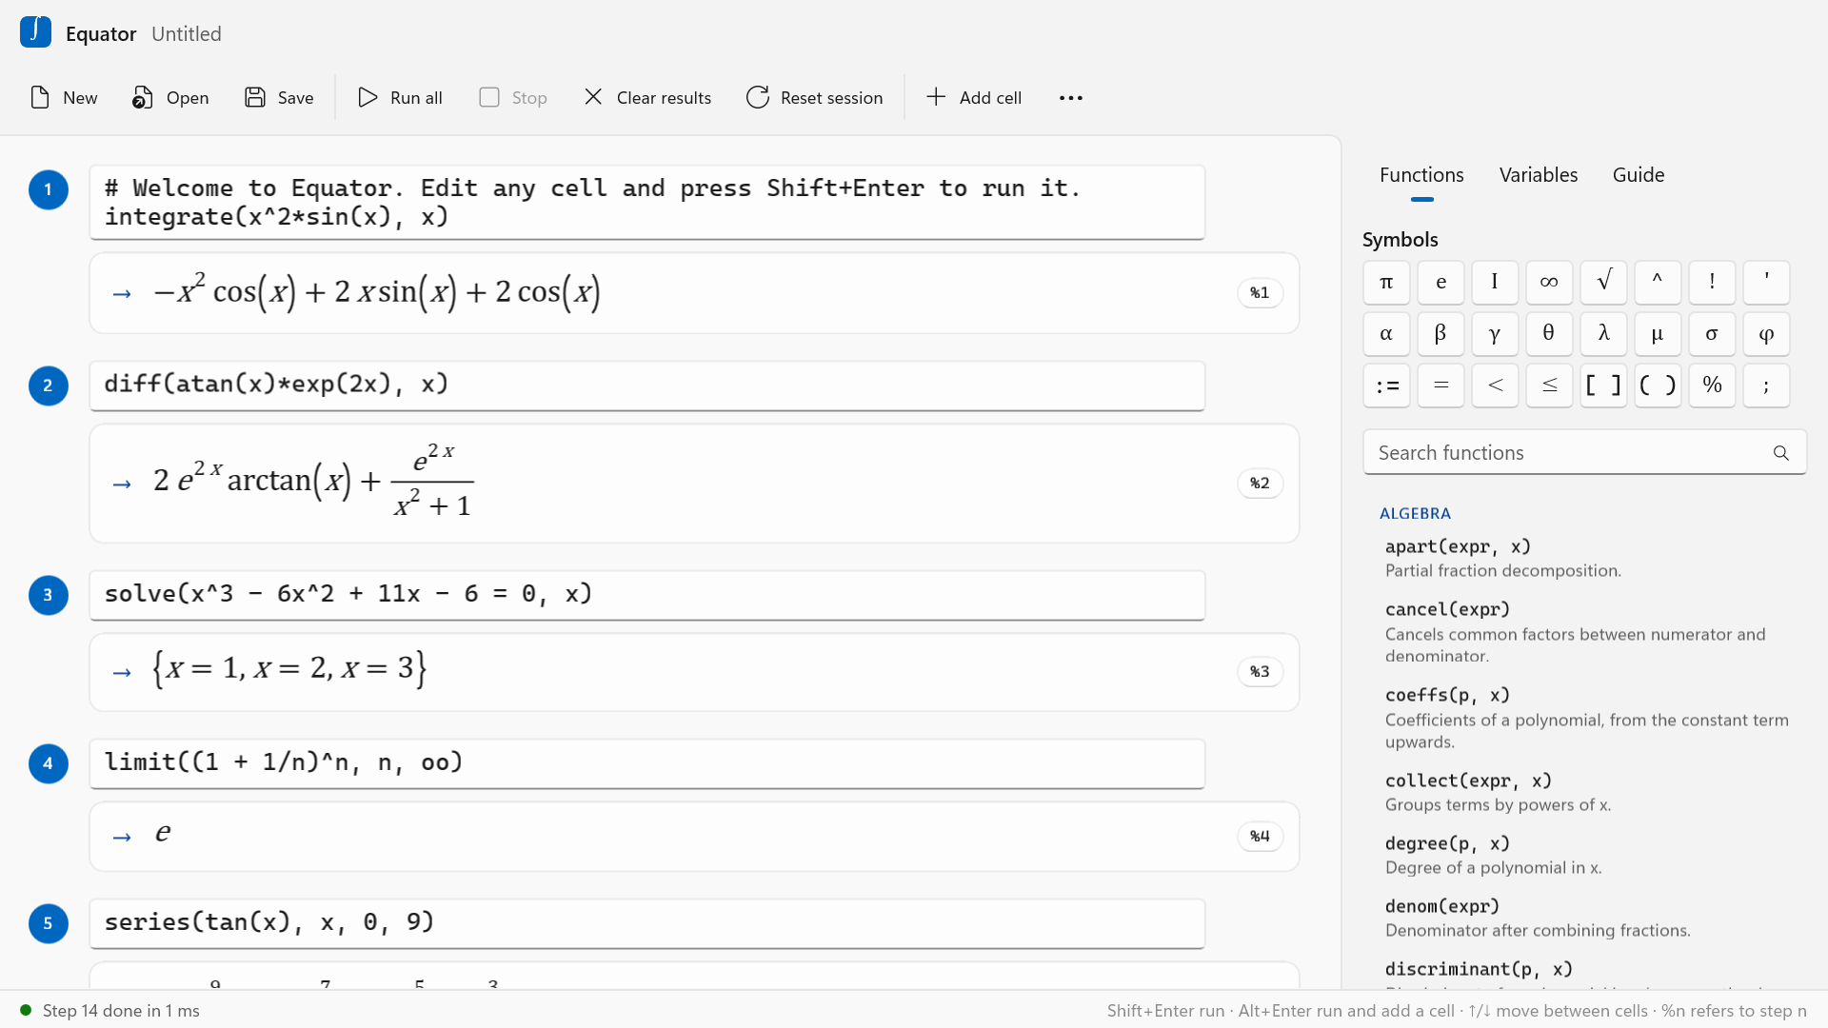This screenshot has width=1828, height=1028.
Task: Select the Functions tab
Action: coord(1421,175)
